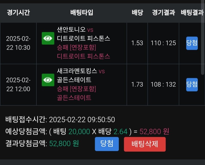Image resolution: width=205 pixels, height=165 pixels.
Task: Select the 배팅타입 column header
Action: point(81,13)
